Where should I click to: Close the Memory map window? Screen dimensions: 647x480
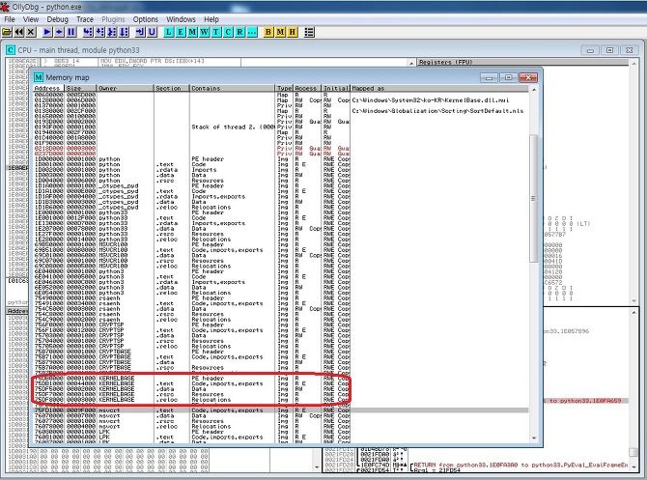[528, 77]
